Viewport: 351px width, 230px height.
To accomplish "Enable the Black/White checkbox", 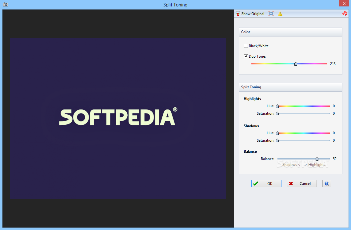I will pos(246,46).
